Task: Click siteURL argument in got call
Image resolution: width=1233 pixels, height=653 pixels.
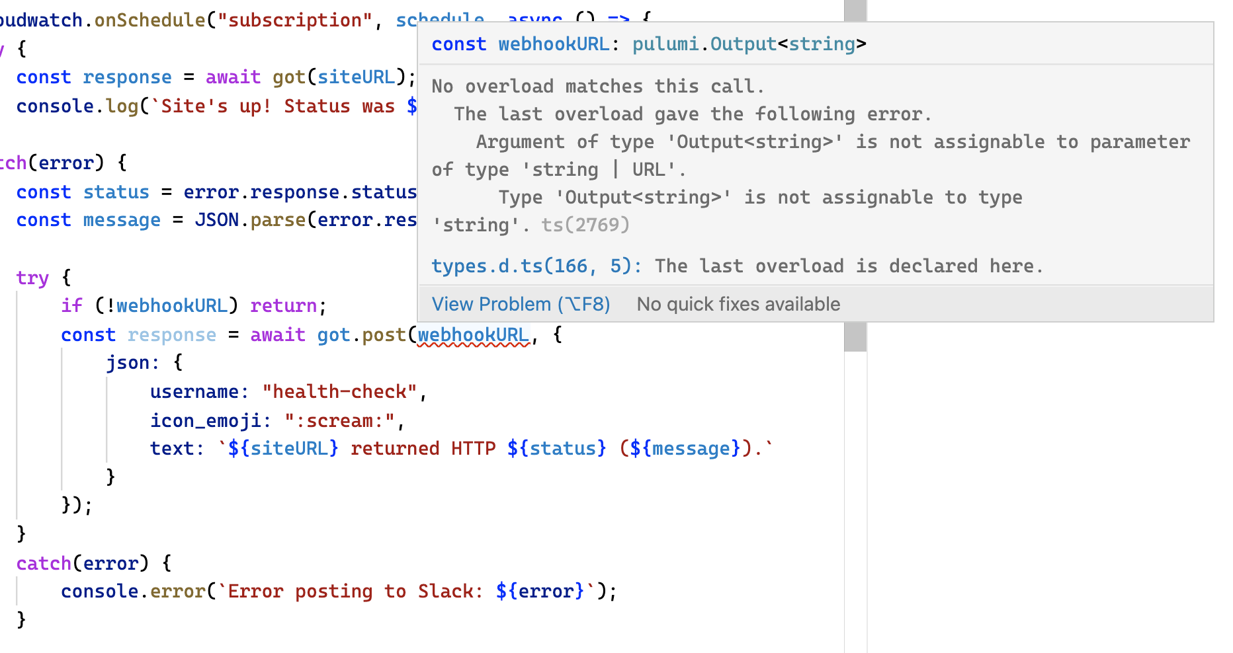Action: click(356, 77)
